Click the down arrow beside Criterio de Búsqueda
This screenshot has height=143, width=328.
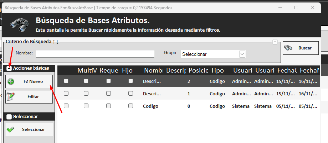point(57,42)
